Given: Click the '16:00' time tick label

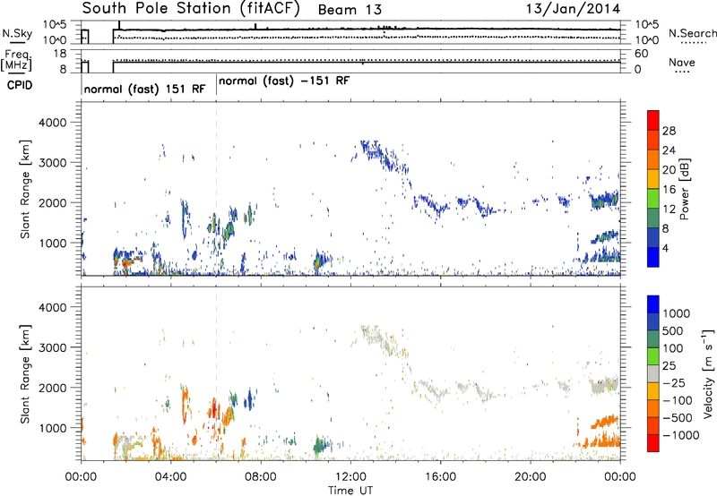Looking at the screenshot, I should click(x=440, y=477).
